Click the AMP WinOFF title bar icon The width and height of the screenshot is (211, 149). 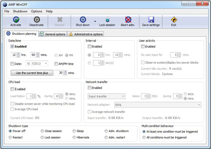(5, 5)
